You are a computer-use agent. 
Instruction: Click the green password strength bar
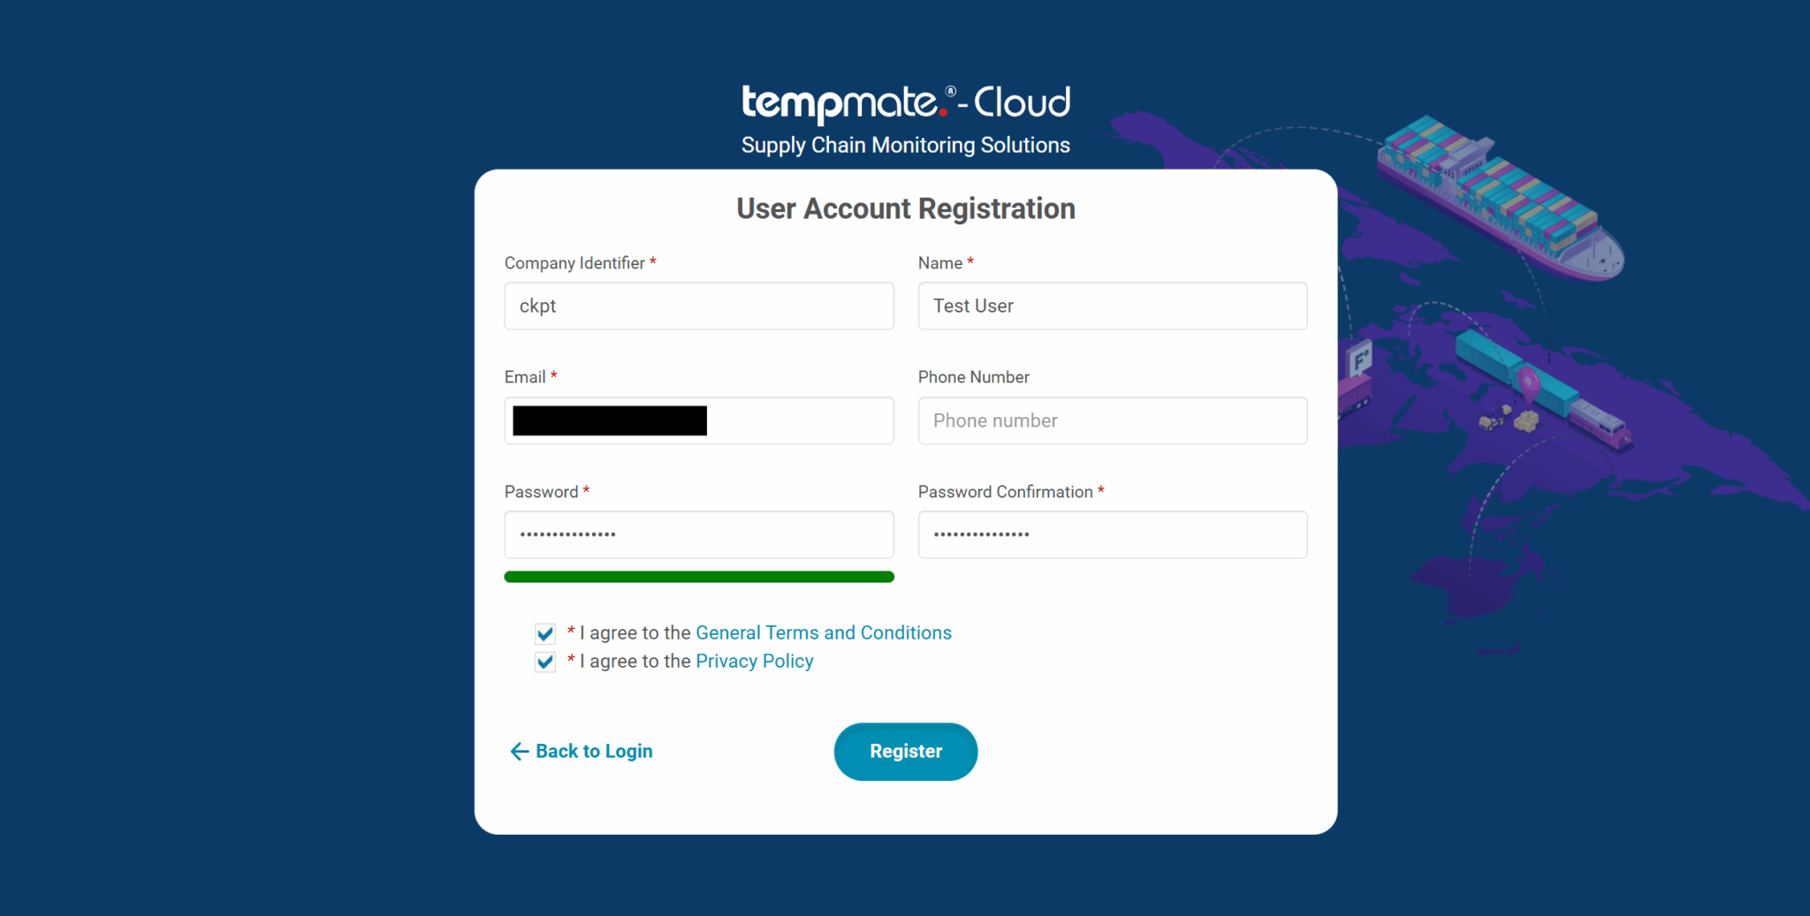coord(699,577)
